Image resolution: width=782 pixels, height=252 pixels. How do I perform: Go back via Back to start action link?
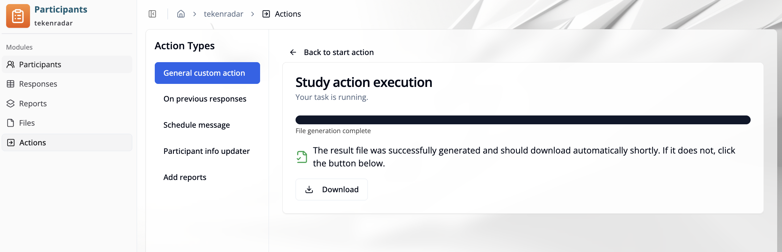(331, 52)
